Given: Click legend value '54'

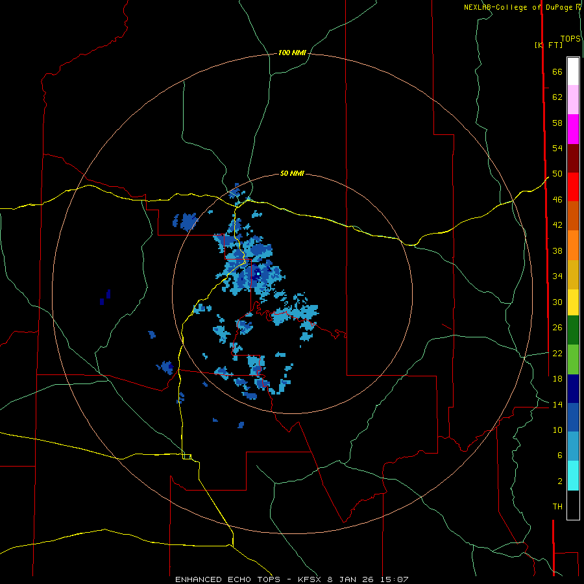Looking at the screenshot, I should (557, 148).
